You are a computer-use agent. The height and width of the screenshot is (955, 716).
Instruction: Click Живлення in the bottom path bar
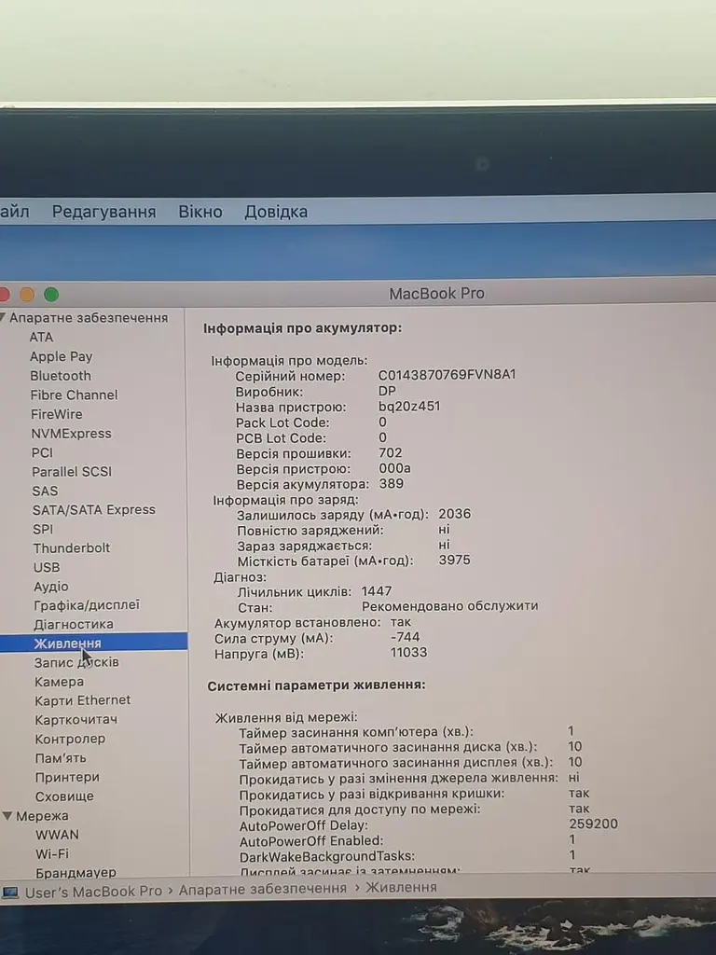401,888
